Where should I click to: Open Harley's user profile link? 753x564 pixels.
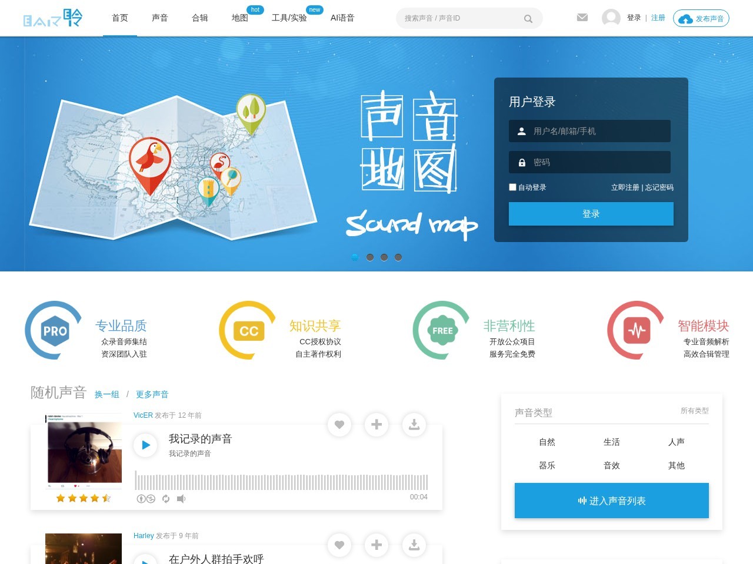pyautogui.click(x=144, y=535)
